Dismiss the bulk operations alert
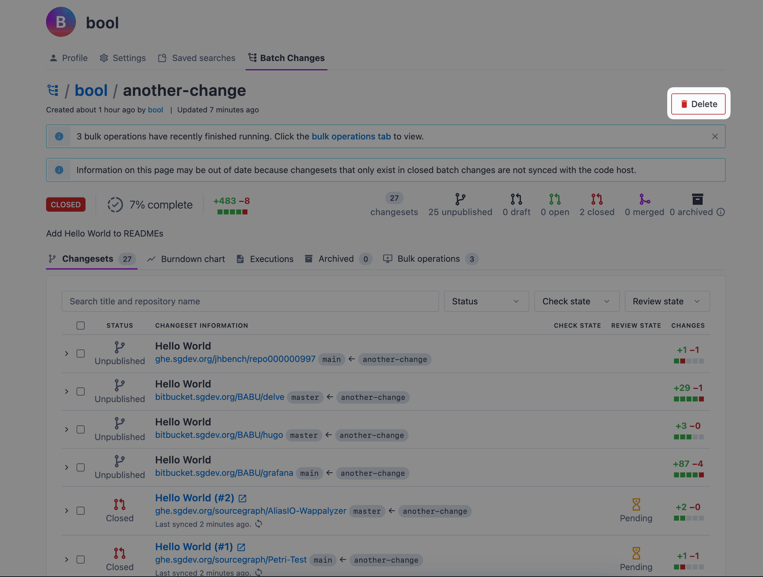This screenshot has width=763, height=577. point(715,136)
